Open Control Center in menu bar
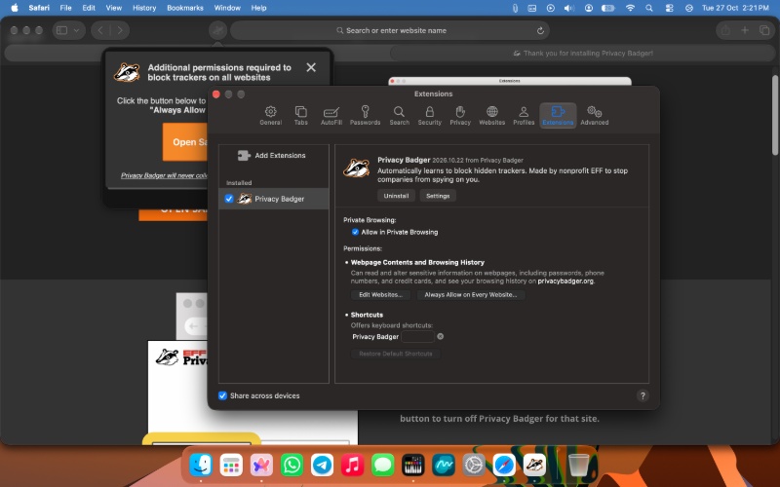This screenshot has width=780, height=487. (x=669, y=8)
